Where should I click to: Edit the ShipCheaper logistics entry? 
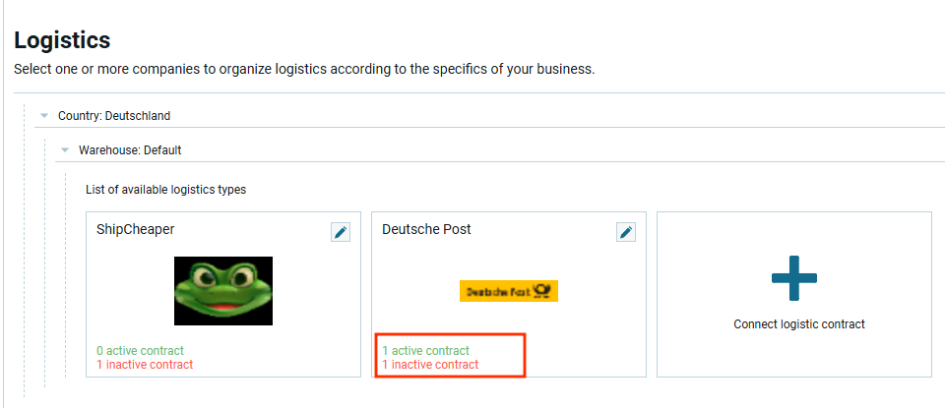(341, 232)
